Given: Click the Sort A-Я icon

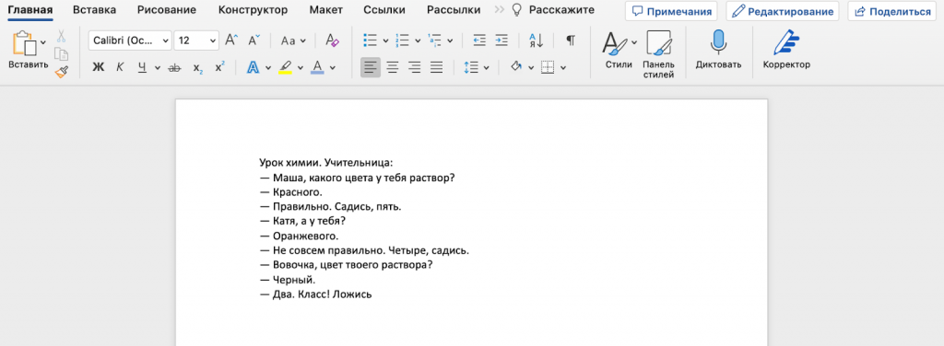Looking at the screenshot, I should tap(537, 40).
